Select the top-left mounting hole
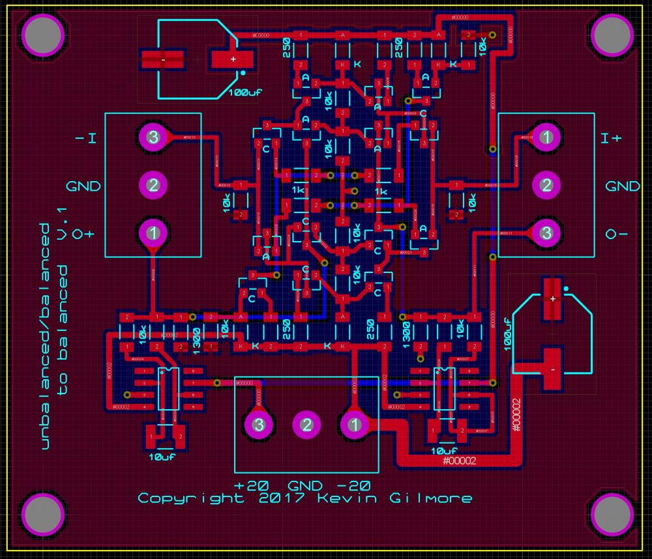 [x=43, y=35]
